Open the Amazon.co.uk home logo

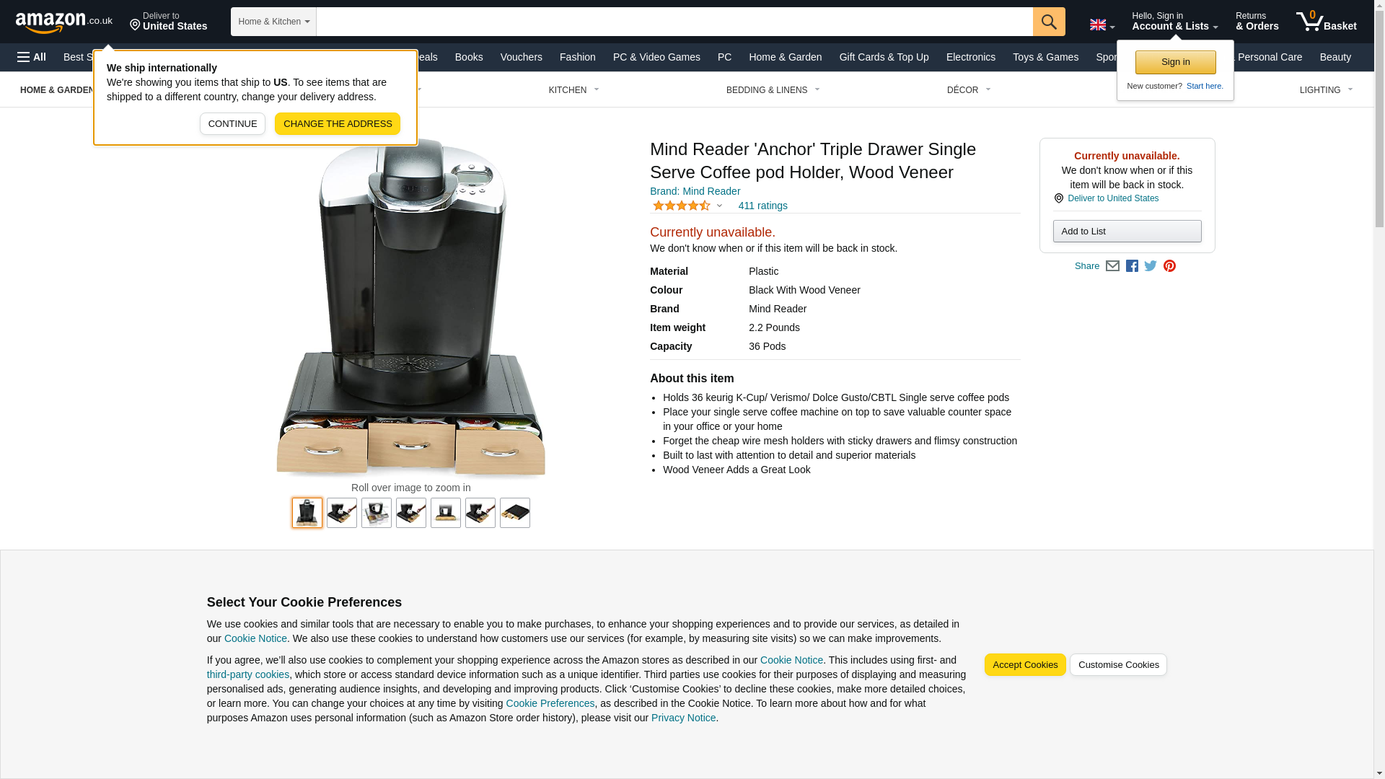[64, 22]
